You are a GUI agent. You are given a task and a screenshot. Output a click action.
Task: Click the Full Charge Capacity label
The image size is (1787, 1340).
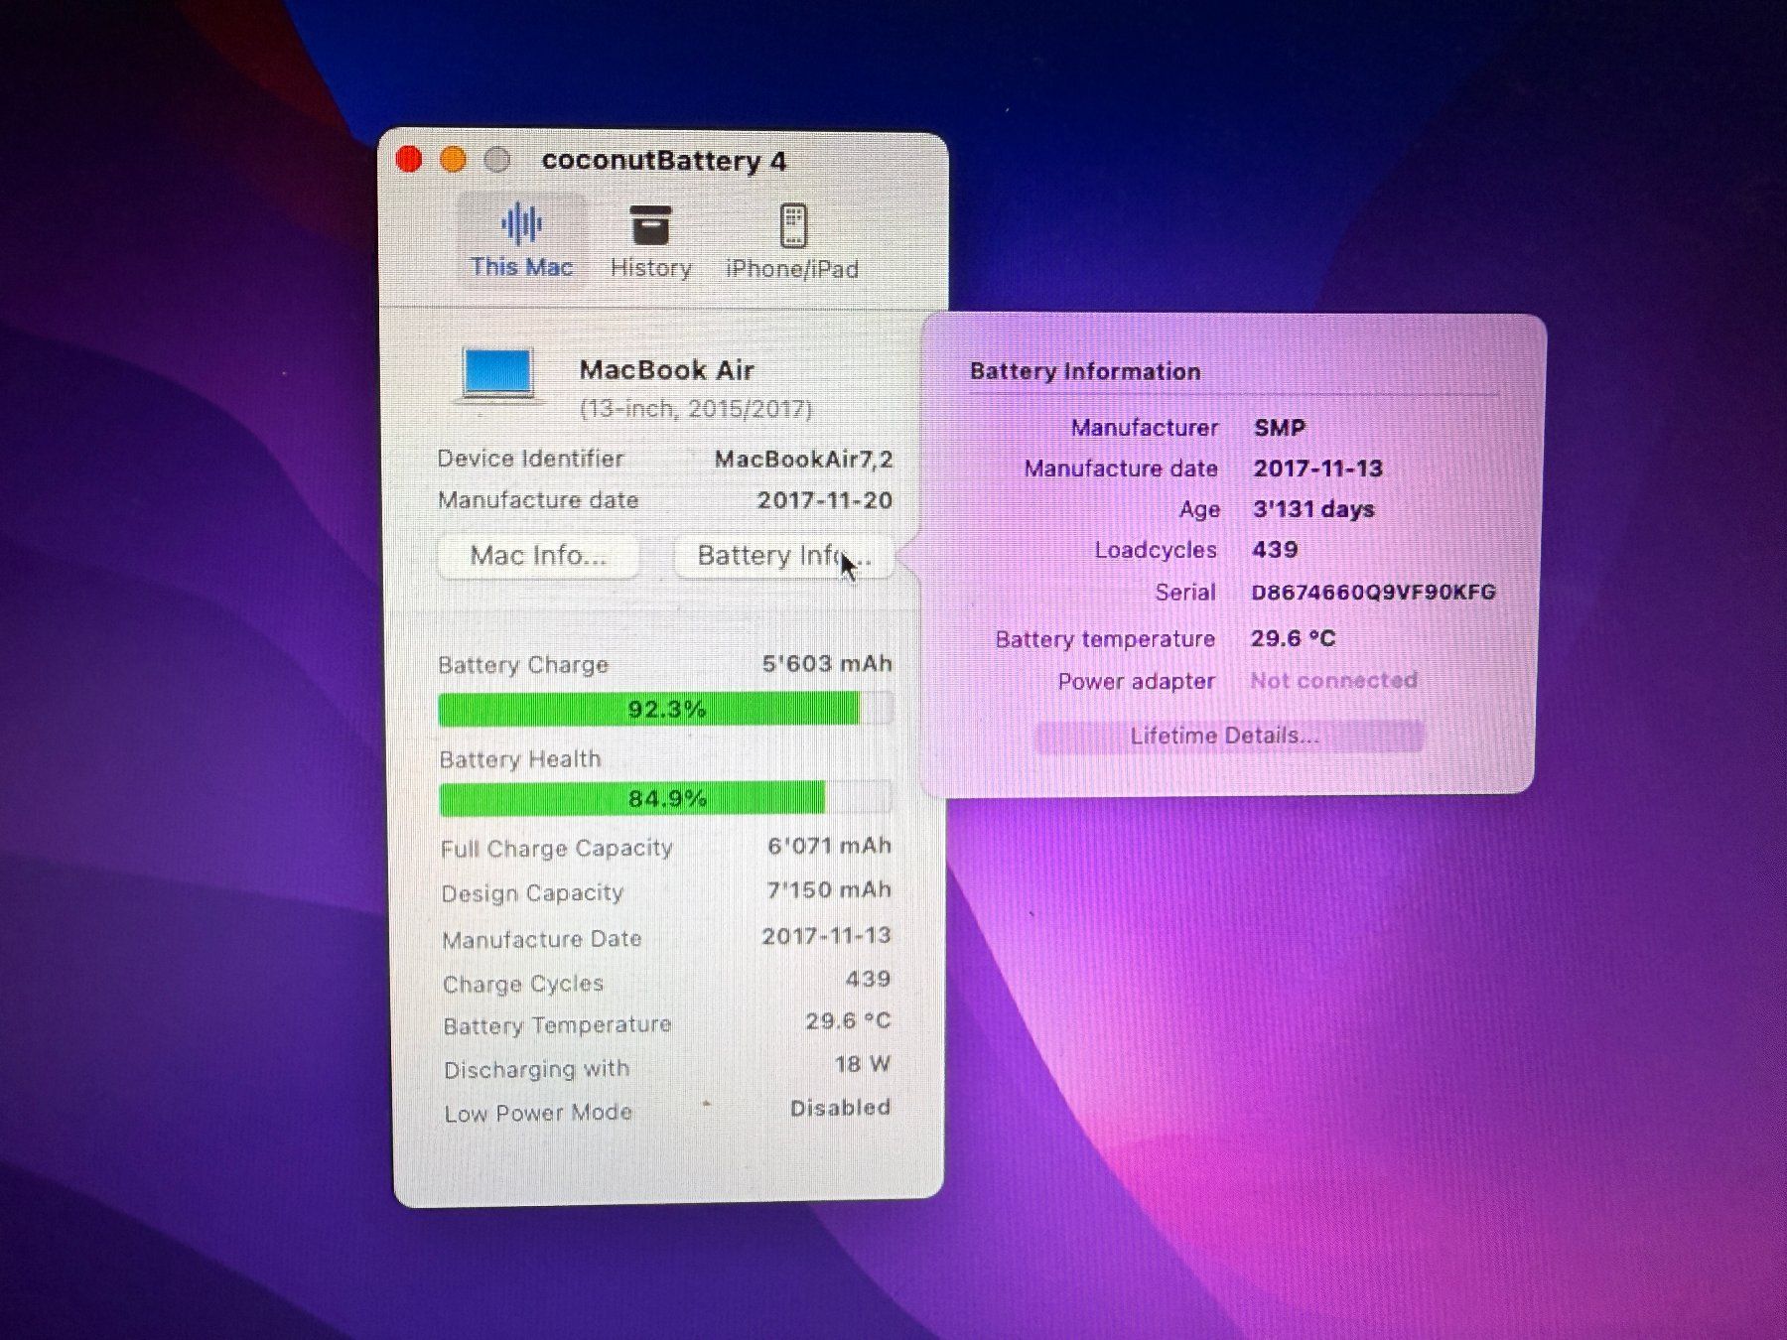(557, 849)
